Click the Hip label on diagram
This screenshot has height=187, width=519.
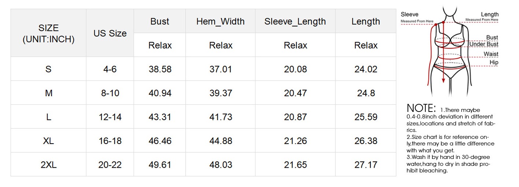click(x=494, y=62)
